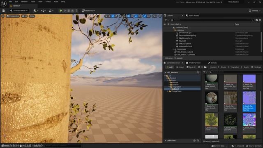Open the viewport Show menu

32,16
